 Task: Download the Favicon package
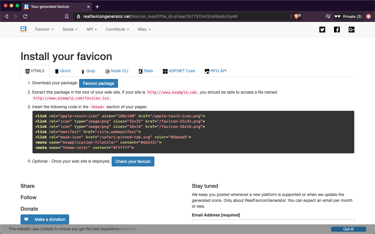tap(98, 83)
